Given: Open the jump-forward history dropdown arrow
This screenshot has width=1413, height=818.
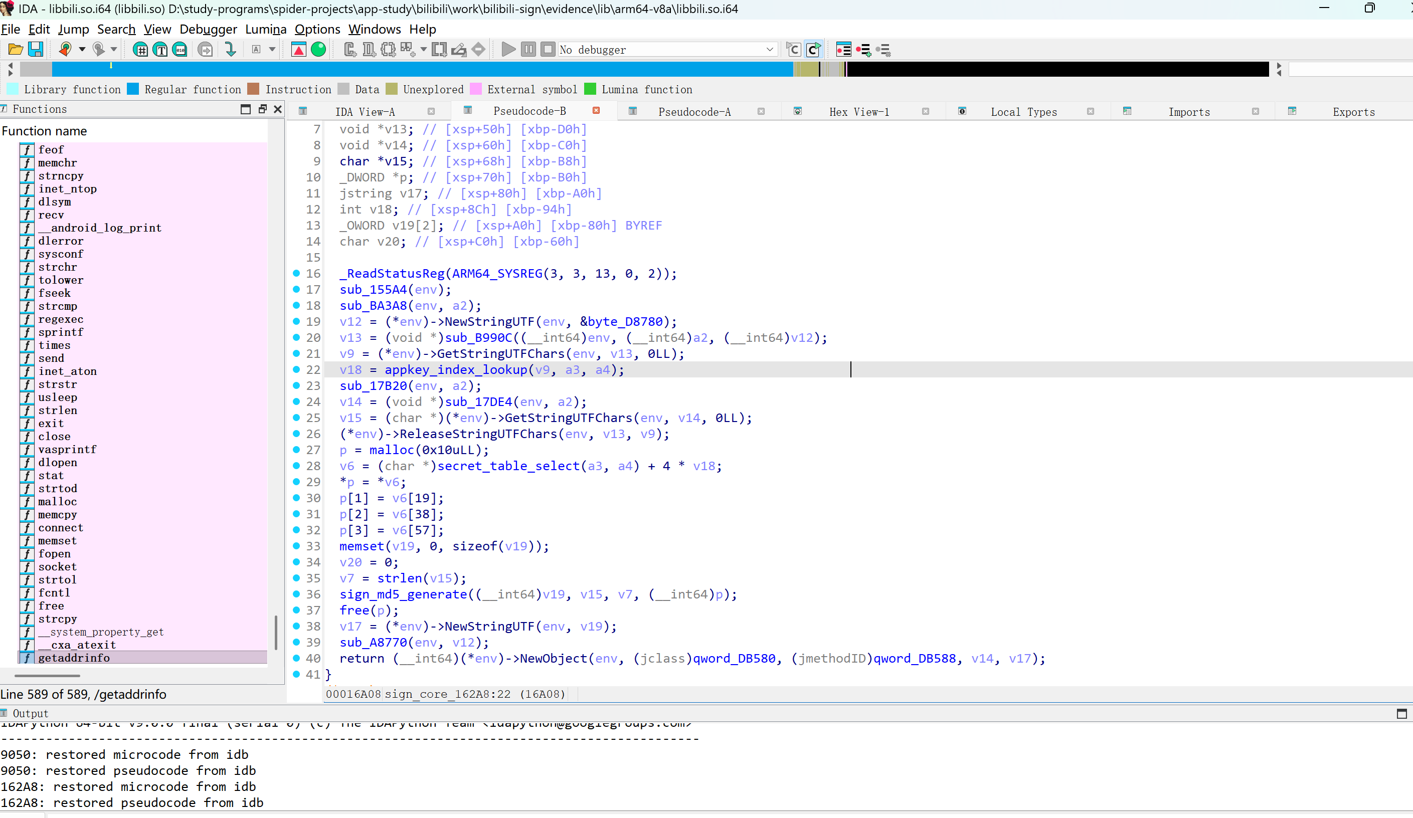Looking at the screenshot, I should click(114, 49).
